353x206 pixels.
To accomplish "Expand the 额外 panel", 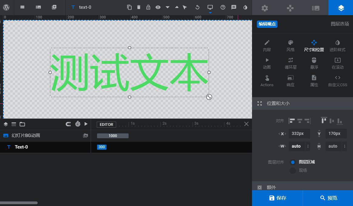I will (303, 186).
